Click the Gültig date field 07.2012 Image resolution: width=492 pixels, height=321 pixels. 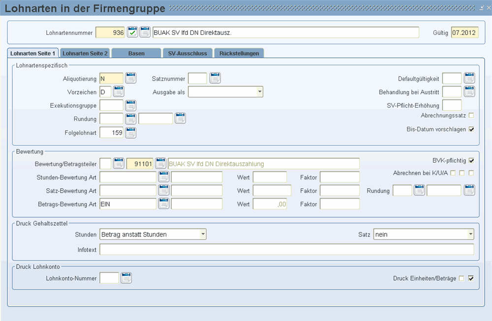465,32
